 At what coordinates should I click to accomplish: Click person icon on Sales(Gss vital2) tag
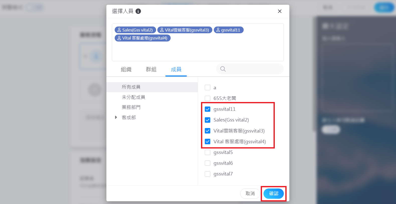click(x=119, y=30)
